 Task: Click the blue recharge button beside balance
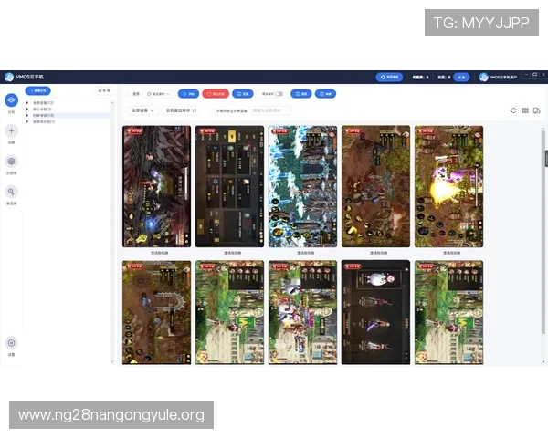461,78
